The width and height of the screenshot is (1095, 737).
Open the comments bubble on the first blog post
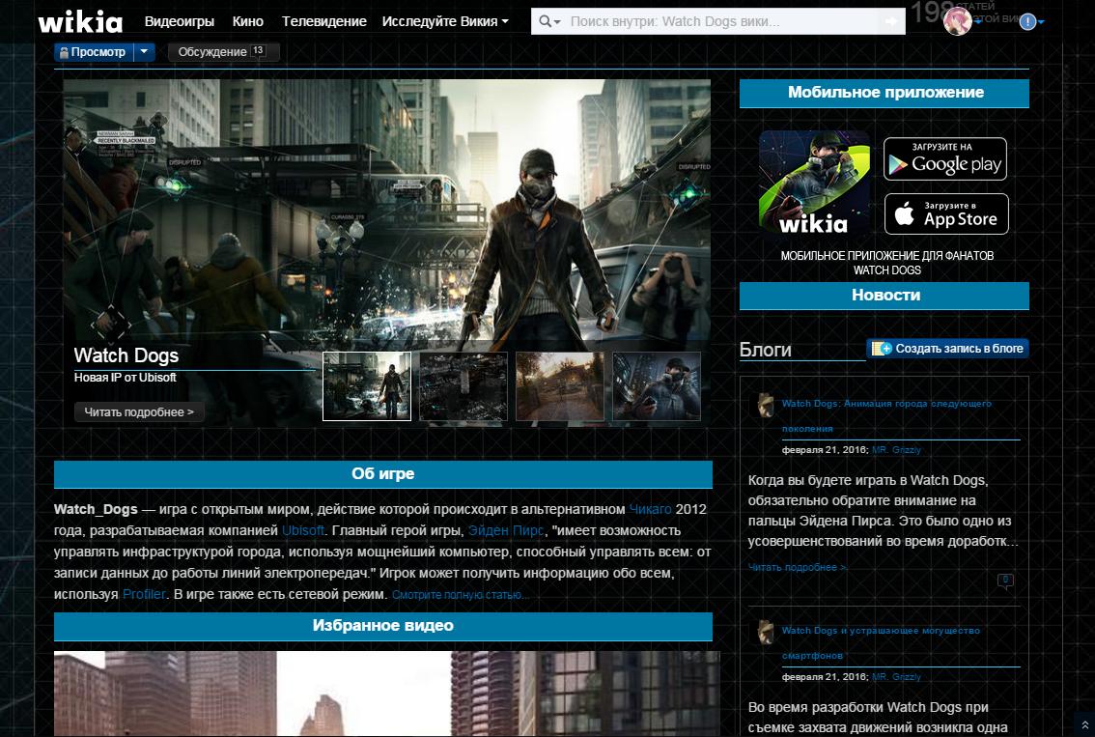click(1005, 581)
